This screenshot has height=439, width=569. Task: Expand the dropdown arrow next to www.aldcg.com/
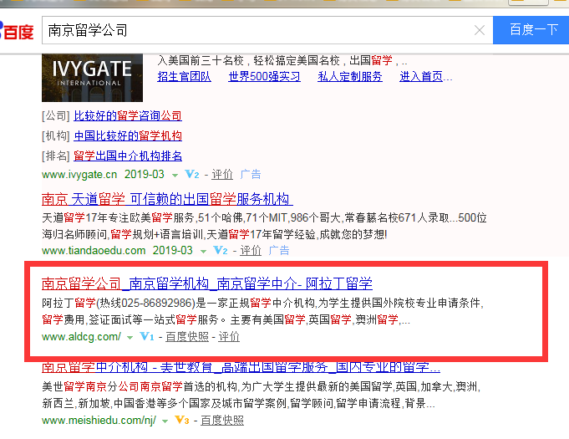click(130, 337)
